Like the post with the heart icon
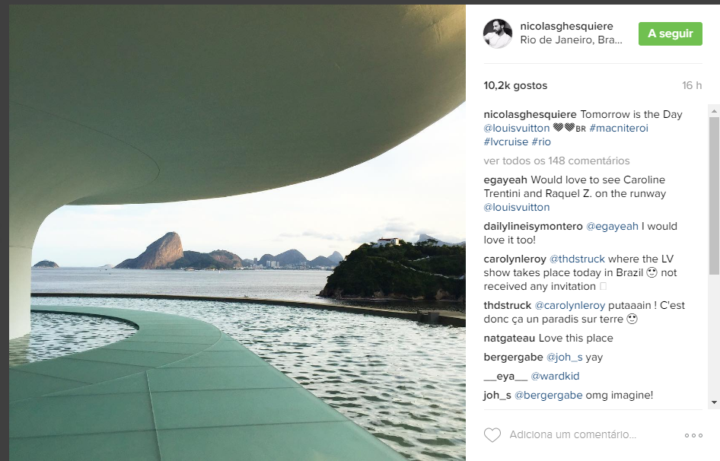 click(x=492, y=435)
